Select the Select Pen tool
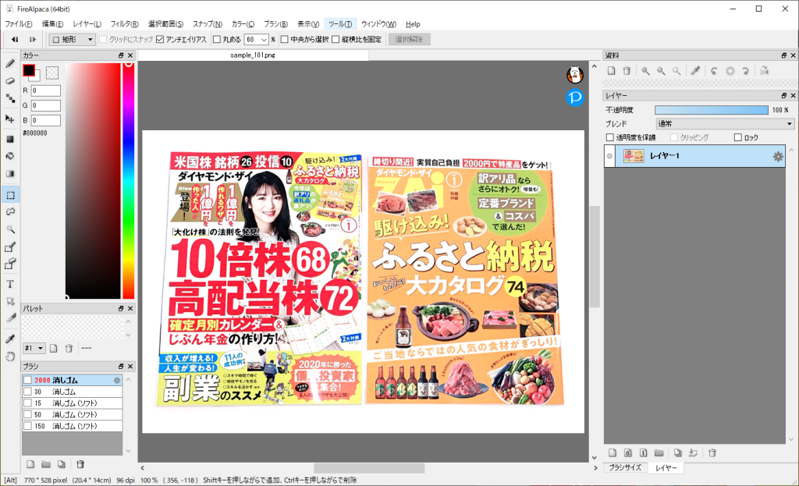 10,247
